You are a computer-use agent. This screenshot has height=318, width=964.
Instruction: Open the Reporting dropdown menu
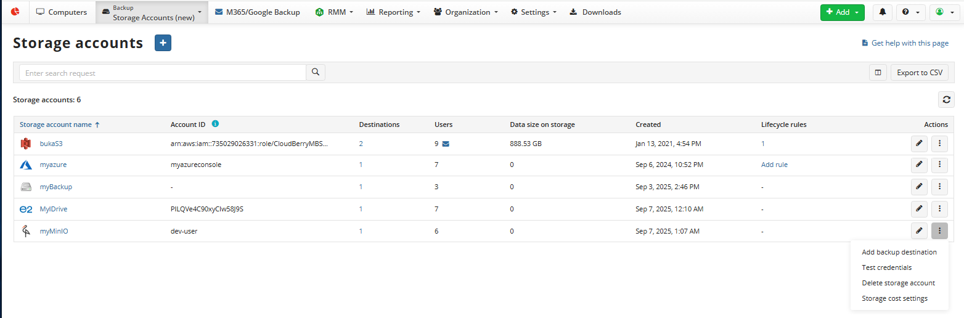(393, 12)
